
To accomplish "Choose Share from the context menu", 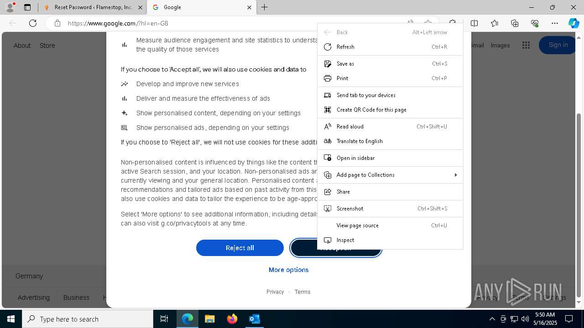I will tap(390, 192).
